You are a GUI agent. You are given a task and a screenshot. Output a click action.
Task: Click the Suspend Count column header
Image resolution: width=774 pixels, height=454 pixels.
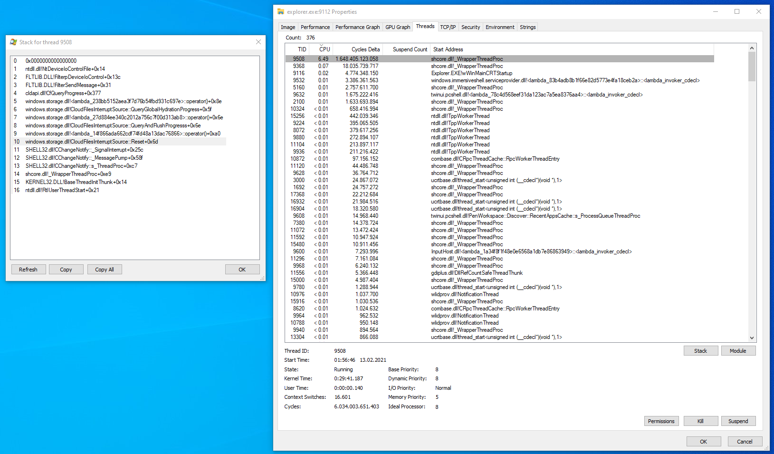pyautogui.click(x=407, y=49)
